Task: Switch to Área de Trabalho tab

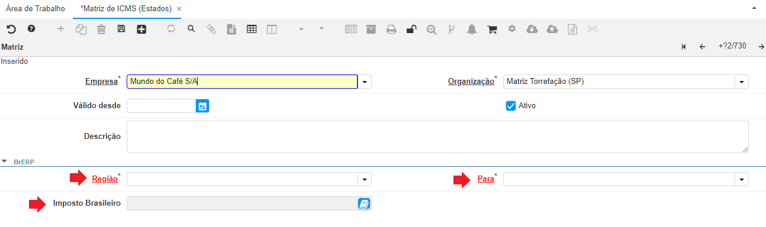Action: [x=36, y=9]
